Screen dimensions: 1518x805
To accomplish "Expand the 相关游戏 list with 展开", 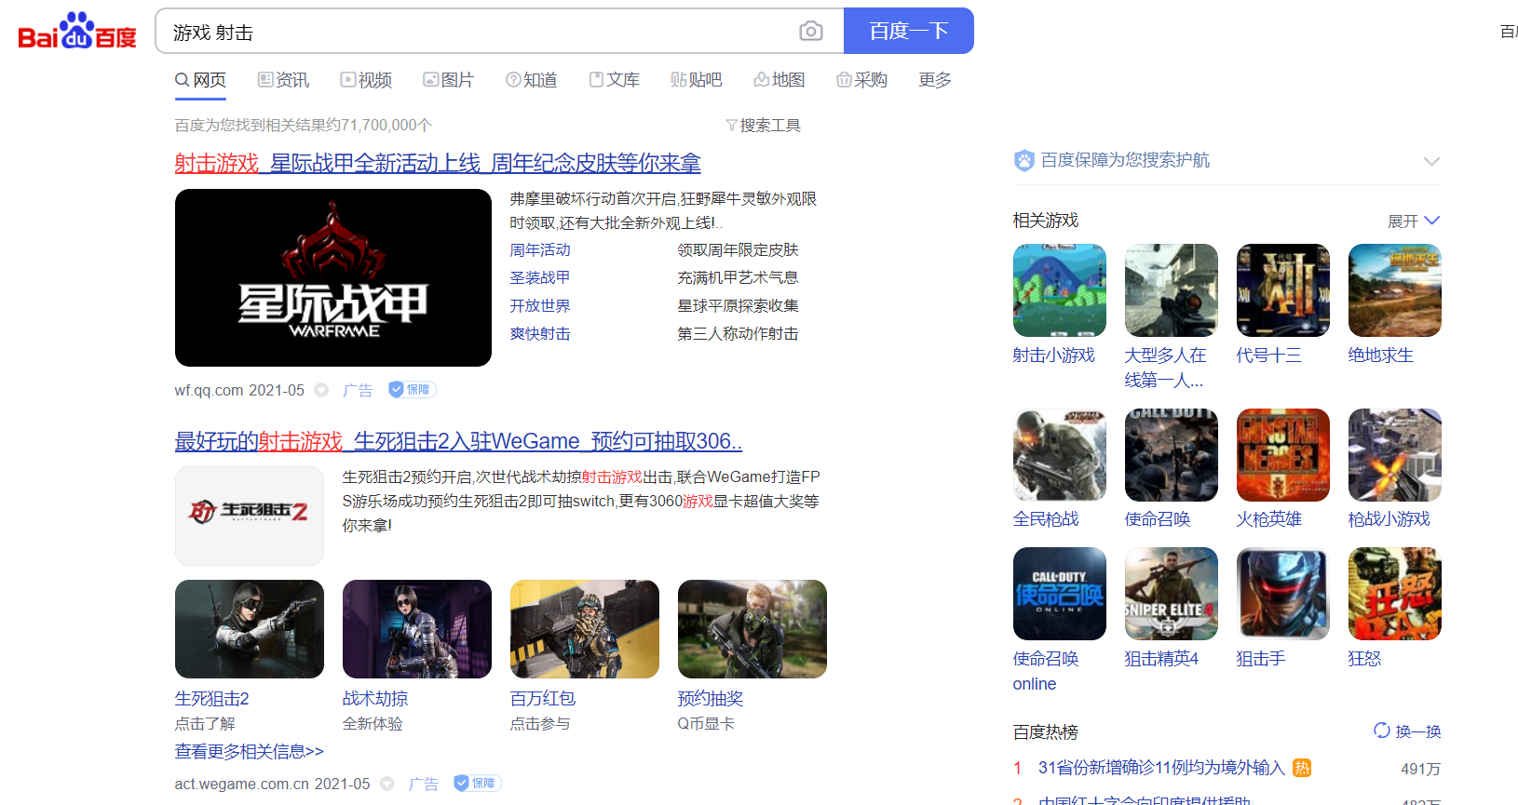I will (x=1414, y=221).
